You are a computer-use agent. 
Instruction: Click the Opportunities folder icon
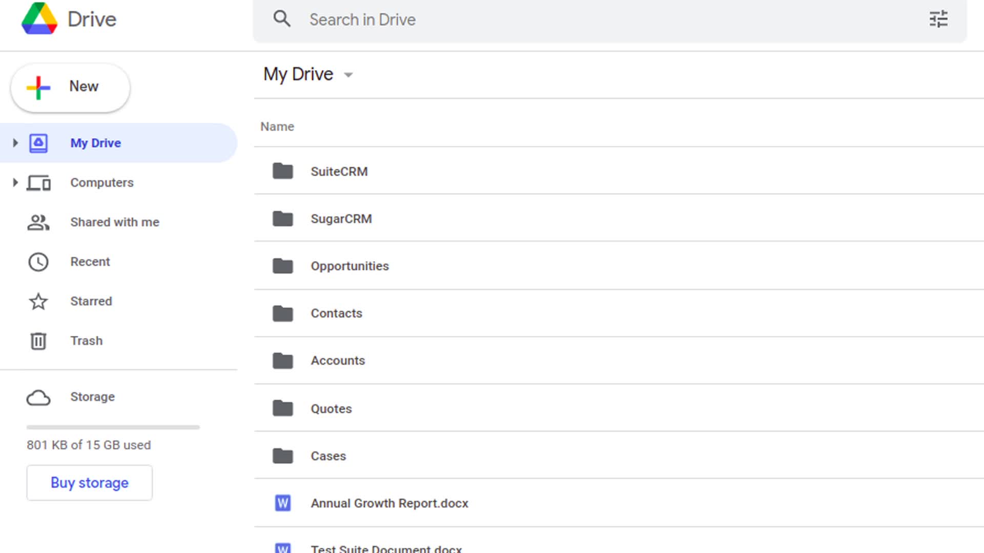pyautogui.click(x=283, y=266)
